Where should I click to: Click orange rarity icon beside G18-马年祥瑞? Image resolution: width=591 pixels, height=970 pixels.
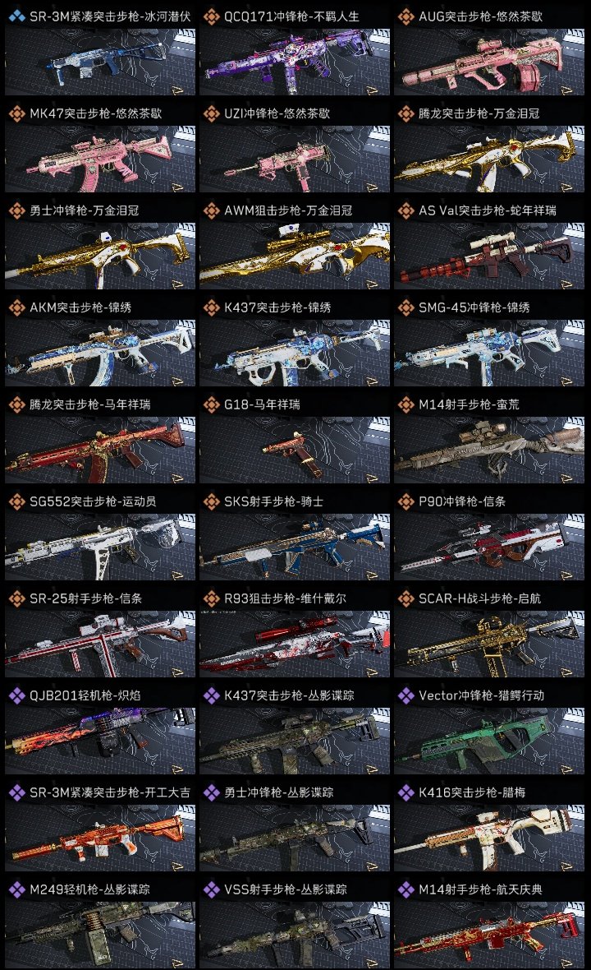[211, 404]
